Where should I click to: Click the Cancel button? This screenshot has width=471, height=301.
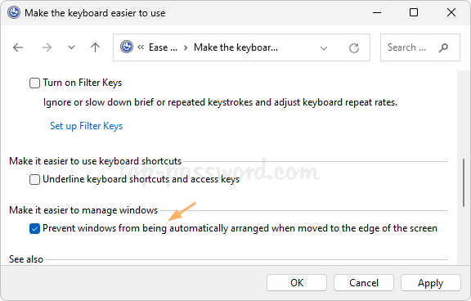pyautogui.click(x=364, y=283)
